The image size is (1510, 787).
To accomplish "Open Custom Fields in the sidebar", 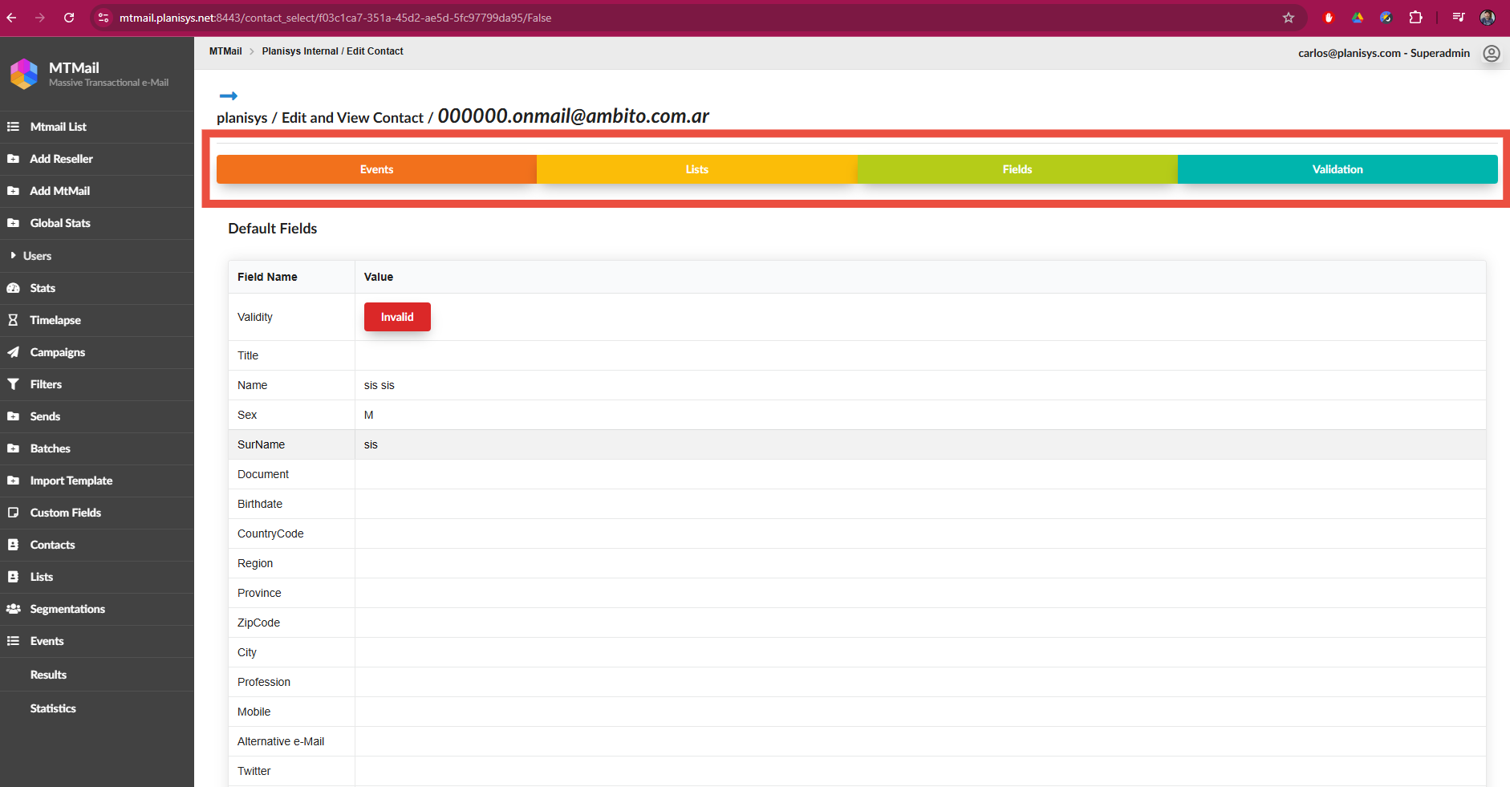I will click(x=65, y=513).
